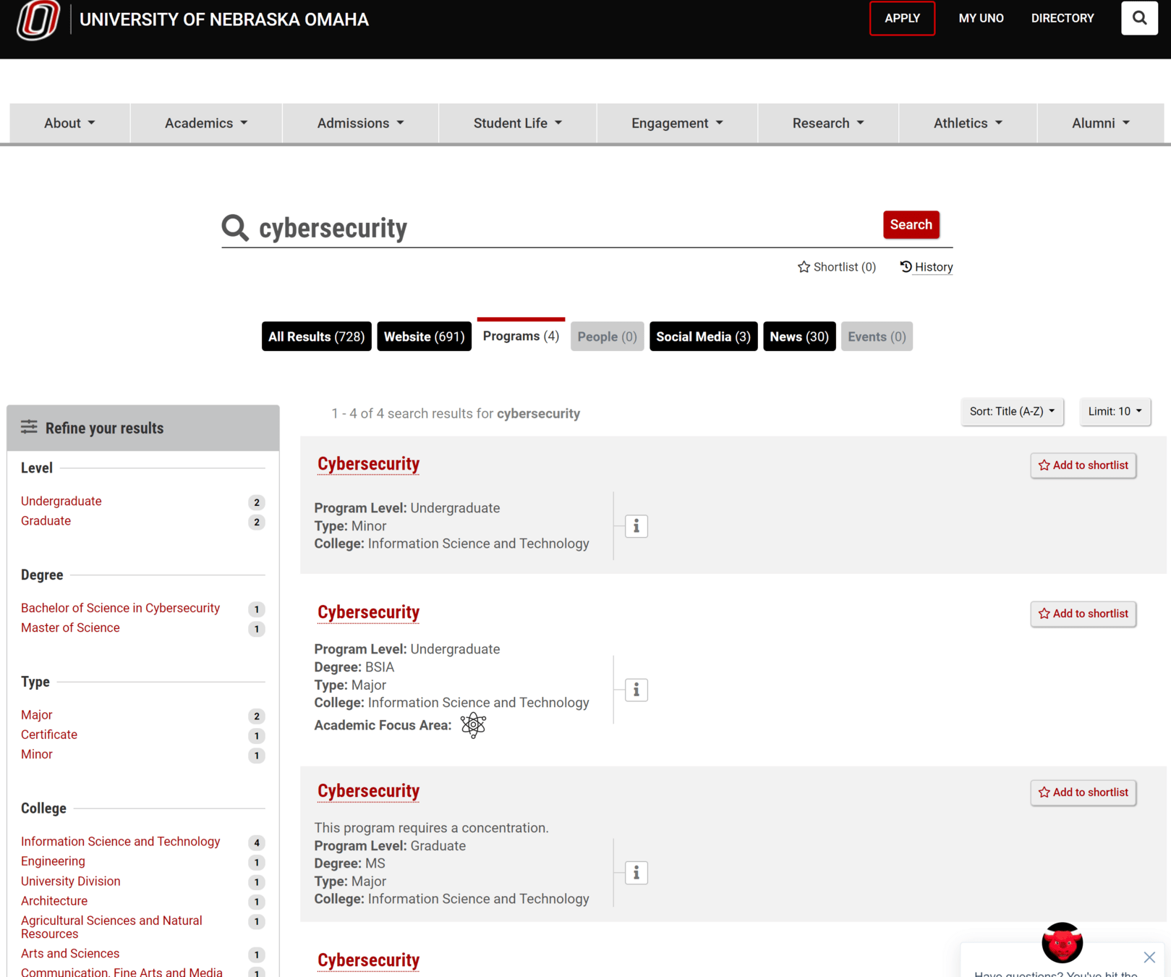Click University of Nebraska Omaha title text
Image resolution: width=1171 pixels, height=977 pixels.
click(x=224, y=20)
